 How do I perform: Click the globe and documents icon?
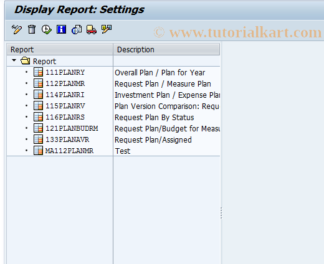pos(77,29)
